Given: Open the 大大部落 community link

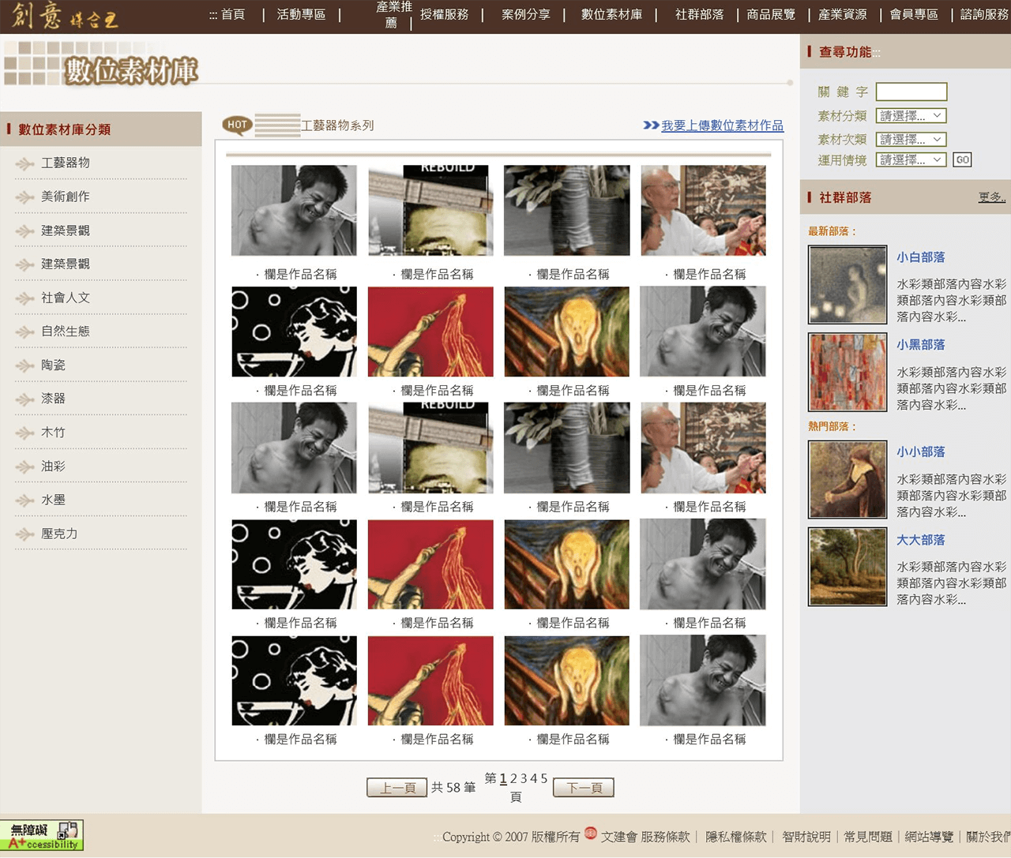Looking at the screenshot, I should (921, 541).
